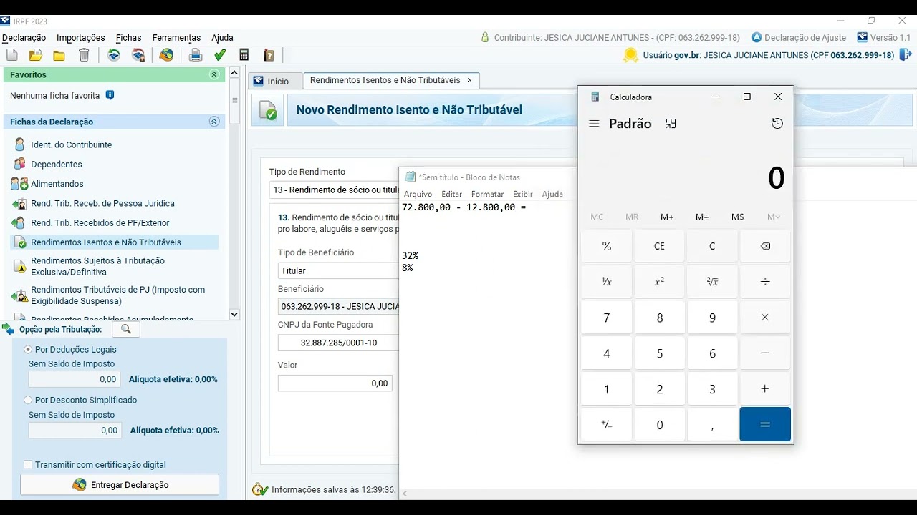Click the help book icon in toolbar
This screenshot has width=917, height=515.
point(269,55)
